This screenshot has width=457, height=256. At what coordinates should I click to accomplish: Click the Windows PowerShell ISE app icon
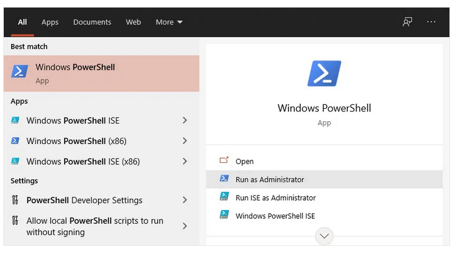[x=16, y=121]
